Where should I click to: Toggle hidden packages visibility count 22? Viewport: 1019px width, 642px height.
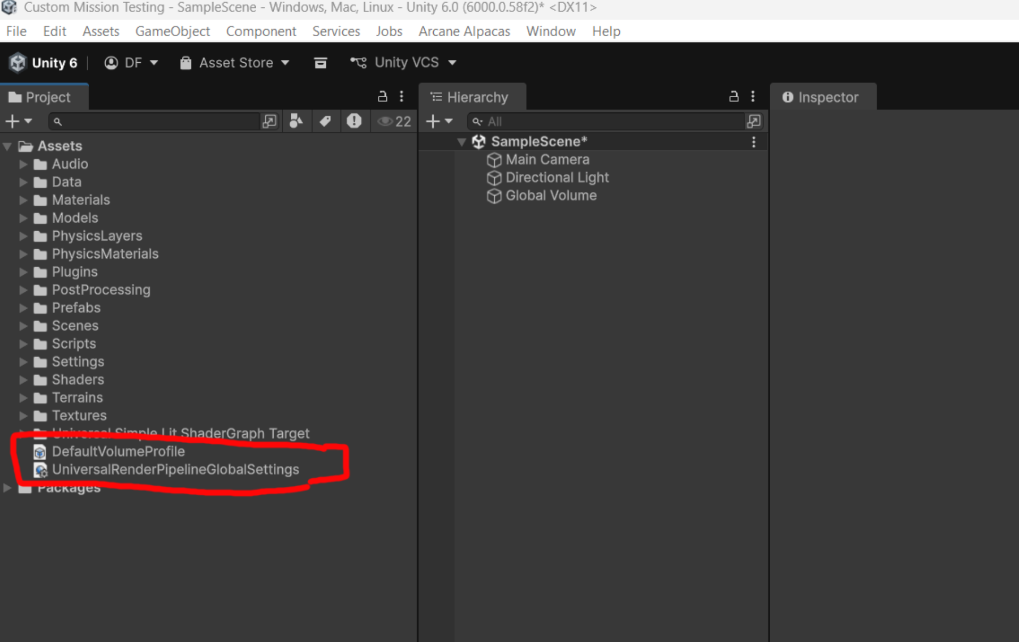pyautogui.click(x=394, y=122)
